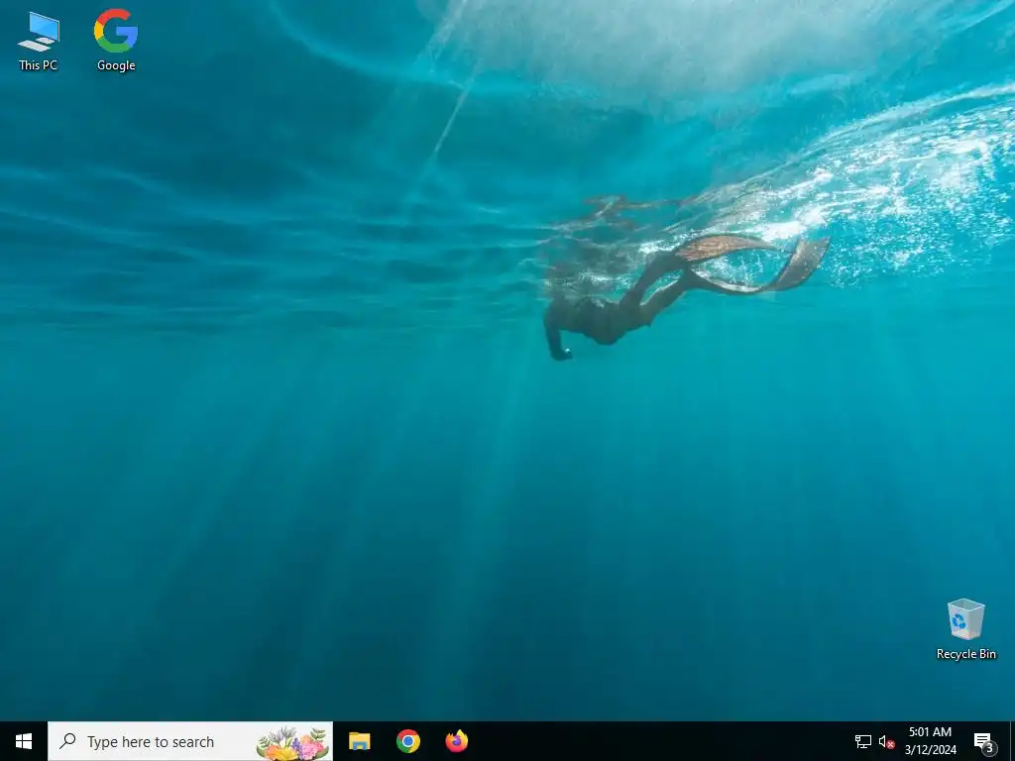Click the flower illustration in the search box
Screen dimensions: 1015x761
[292, 743]
